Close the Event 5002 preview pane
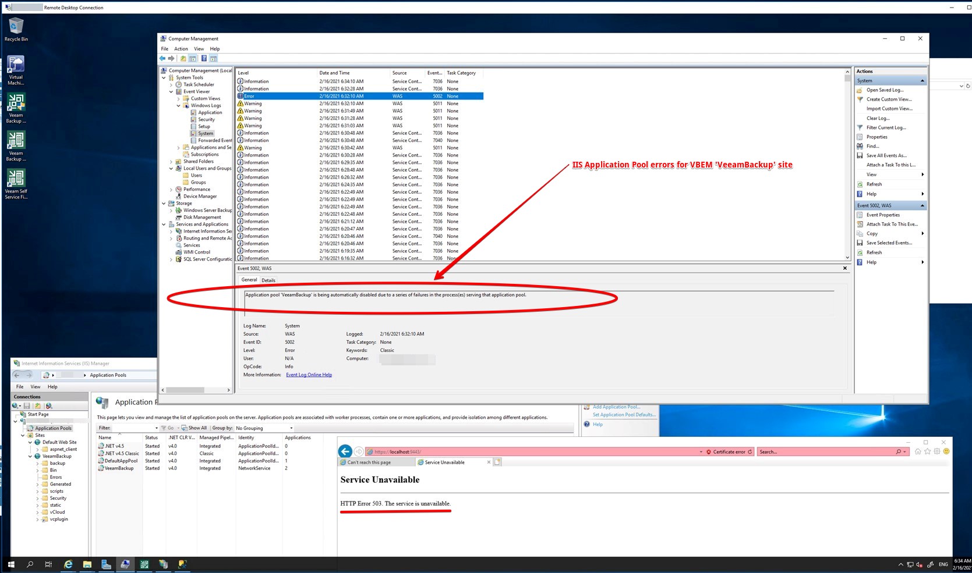972x573 pixels. click(845, 268)
